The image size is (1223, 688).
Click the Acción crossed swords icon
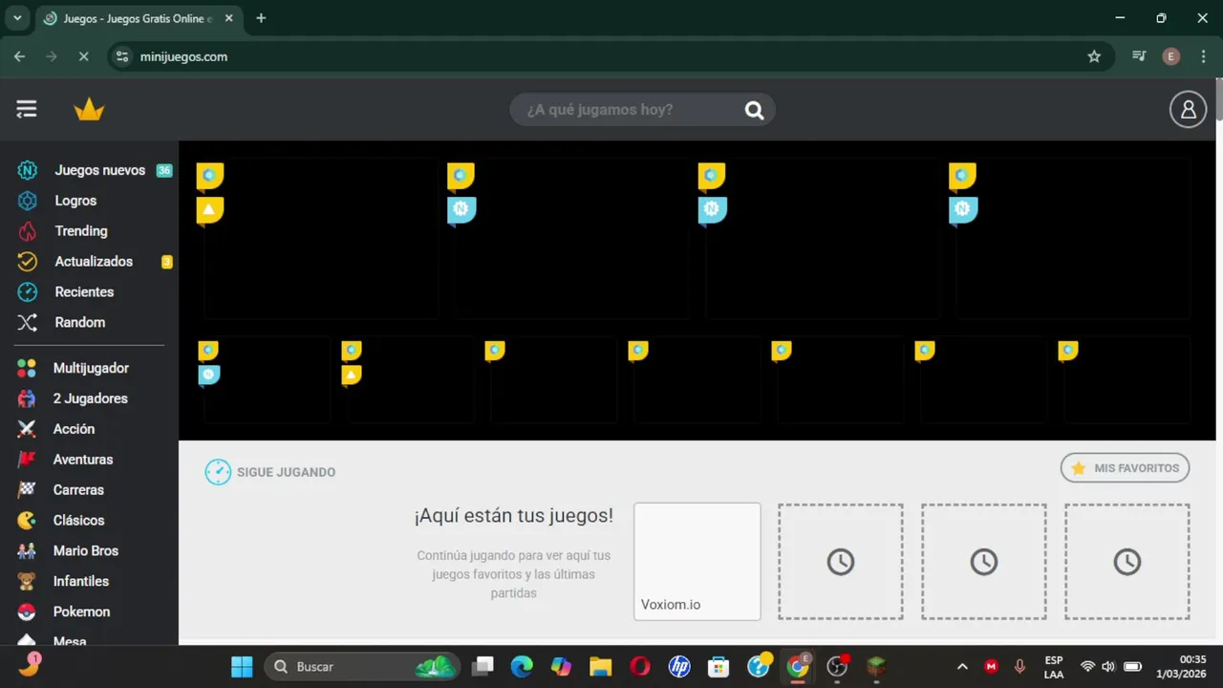[x=27, y=429]
